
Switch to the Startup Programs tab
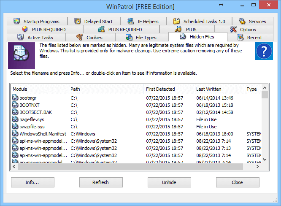pyautogui.click(x=37, y=21)
